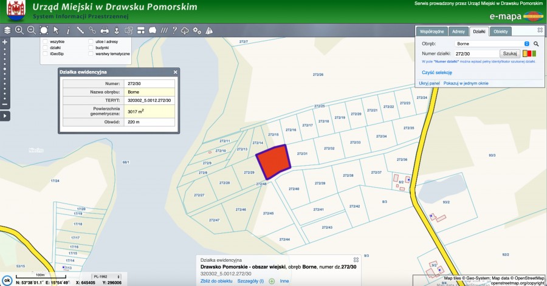Select the distance measuring ruler tool
Image resolution: width=547 pixels, height=286 pixels.
click(80, 30)
